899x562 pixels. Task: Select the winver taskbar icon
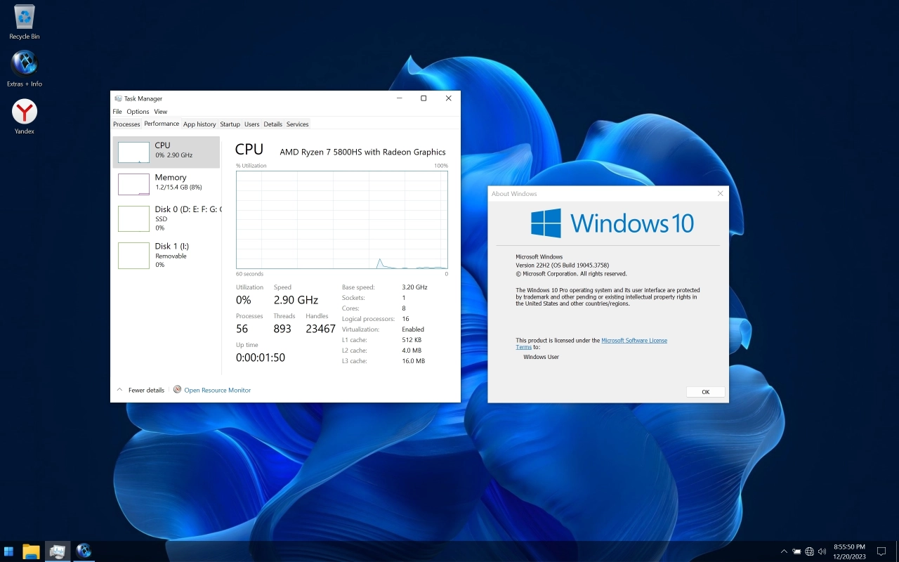(84, 551)
